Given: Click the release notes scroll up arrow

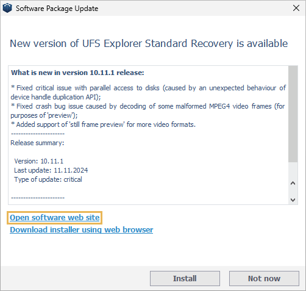Looking at the screenshot, I should point(293,183).
